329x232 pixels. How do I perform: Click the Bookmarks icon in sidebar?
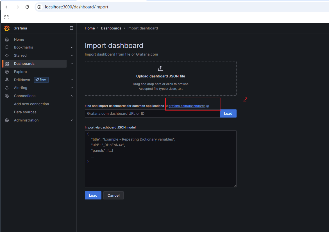pos(7,47)
